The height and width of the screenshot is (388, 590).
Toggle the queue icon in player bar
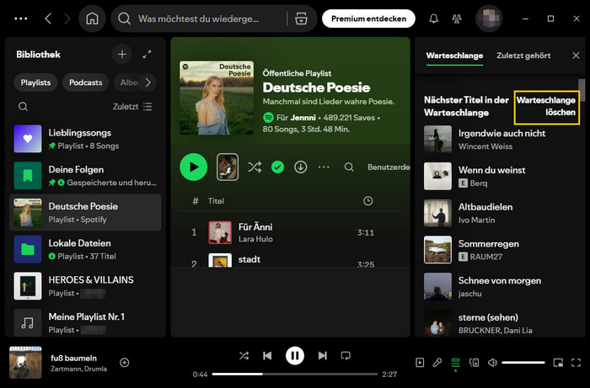[x=456, y=363]
